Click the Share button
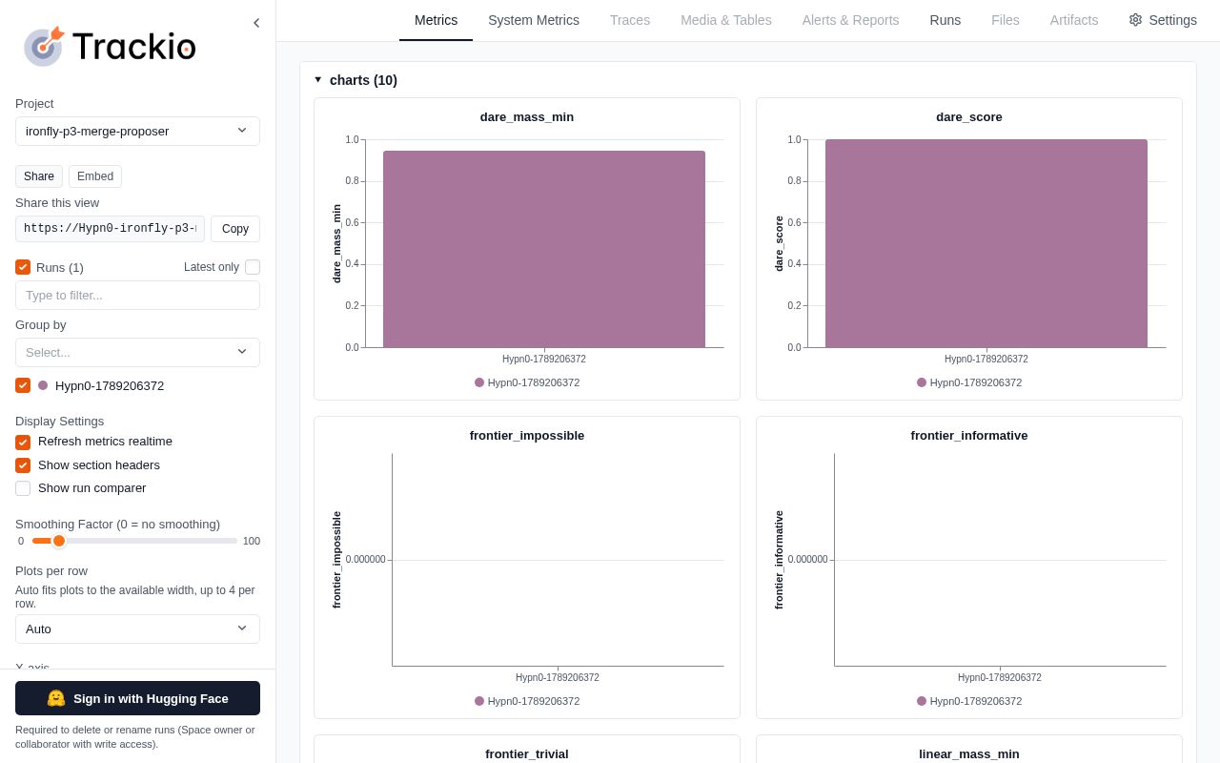 [x=39, y=176]
